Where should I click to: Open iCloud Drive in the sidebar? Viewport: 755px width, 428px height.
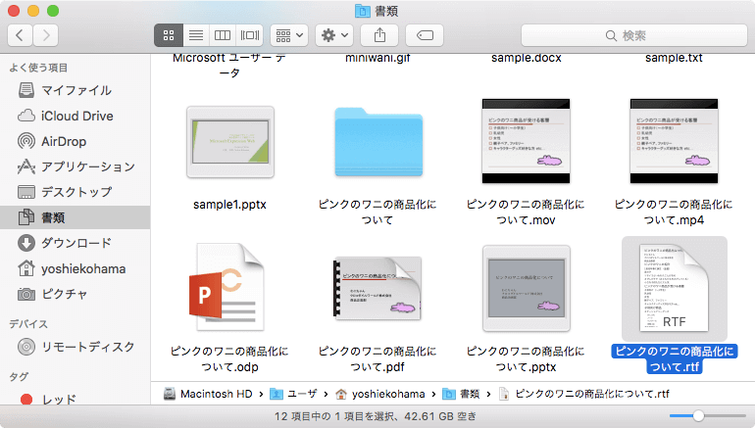coord(75,116)
